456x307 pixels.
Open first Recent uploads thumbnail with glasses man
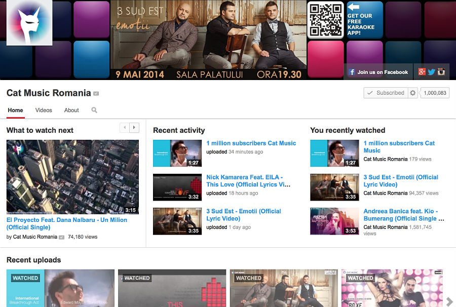coord(60,288)
